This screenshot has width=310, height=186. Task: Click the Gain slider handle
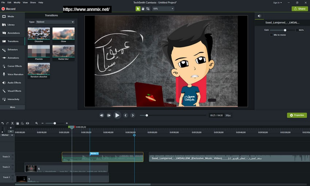click(285, 30)
